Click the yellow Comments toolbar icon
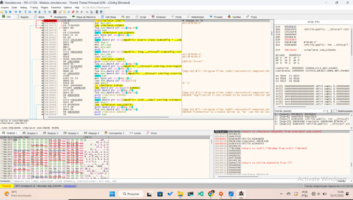This screenshot has width=353, height=200. (64, 12)
